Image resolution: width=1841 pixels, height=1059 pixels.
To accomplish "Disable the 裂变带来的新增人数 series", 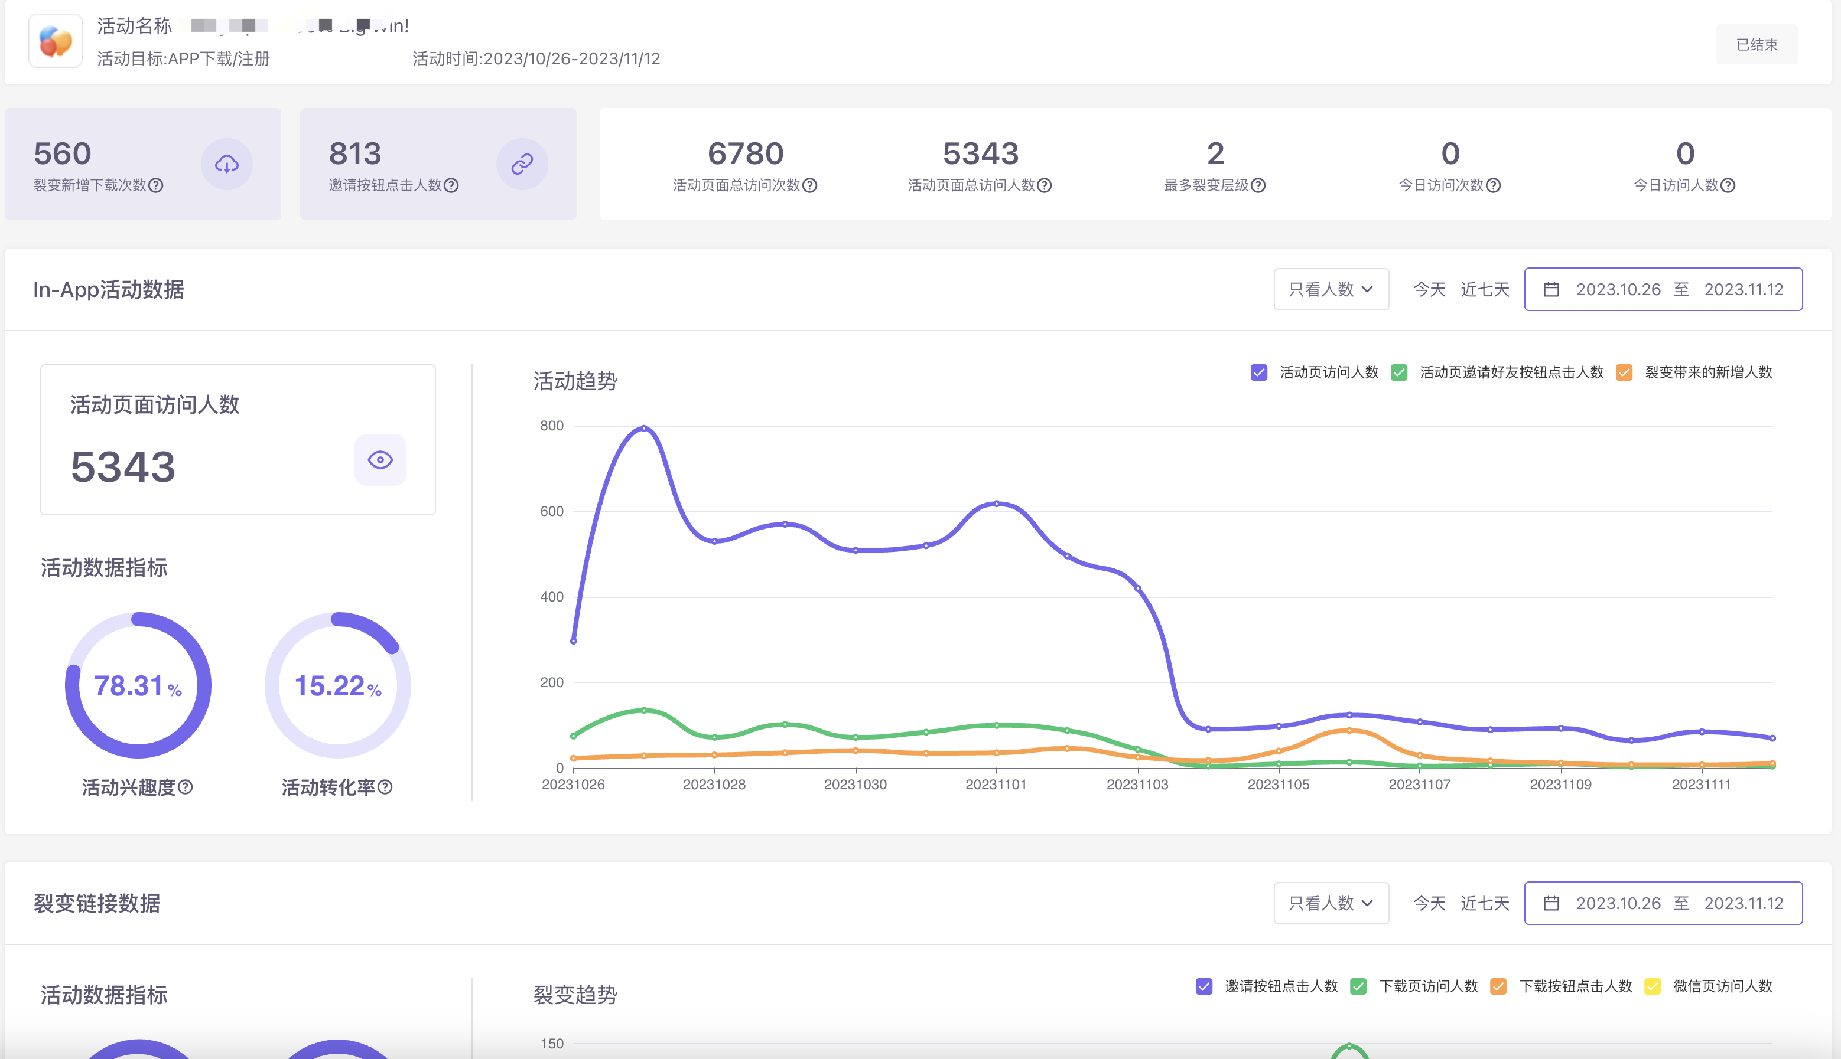I will pos(1624,372).
